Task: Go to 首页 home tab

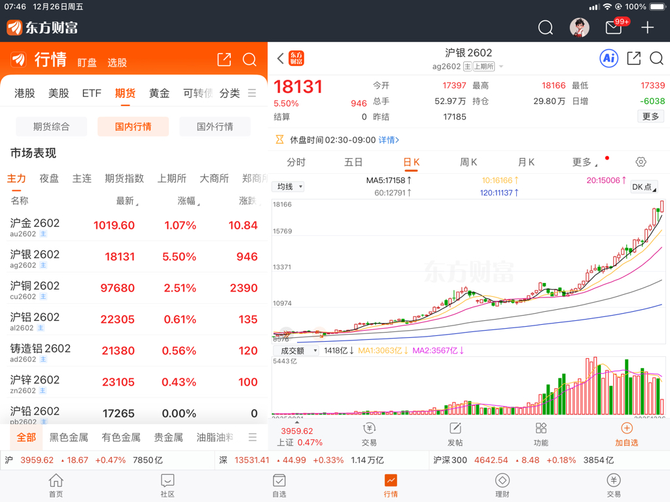Action: [56, 486]
